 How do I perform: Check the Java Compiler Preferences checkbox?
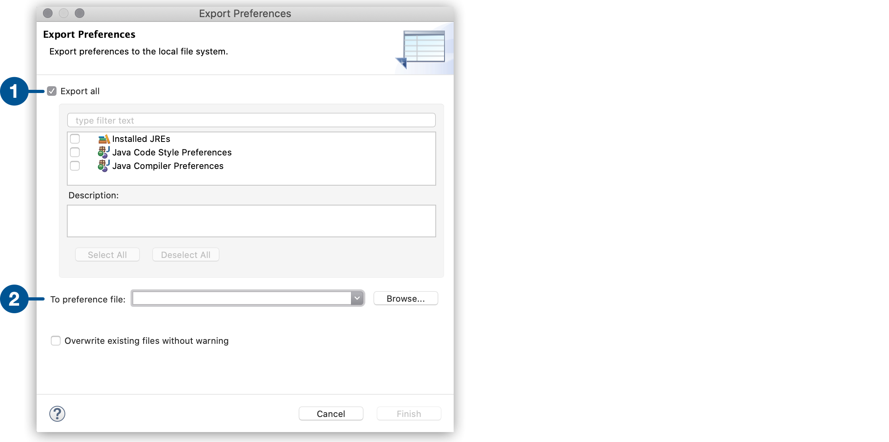[75, 166]
